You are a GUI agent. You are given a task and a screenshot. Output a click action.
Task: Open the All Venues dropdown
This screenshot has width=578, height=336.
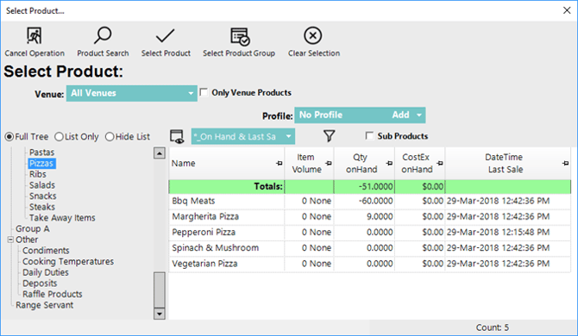132,93
